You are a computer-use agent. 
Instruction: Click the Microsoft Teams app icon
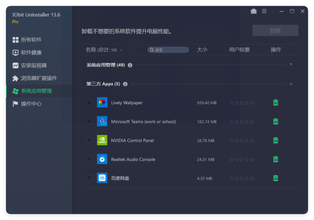102,121
